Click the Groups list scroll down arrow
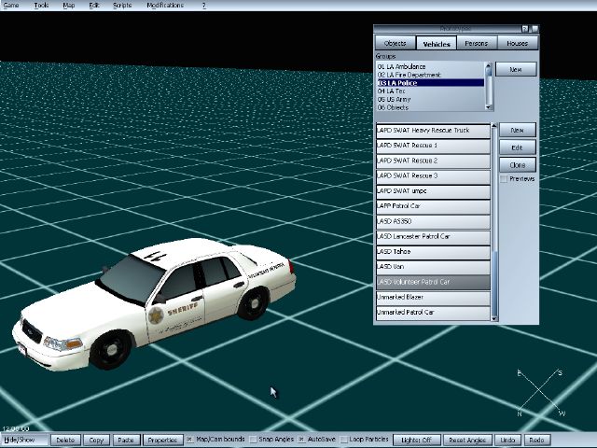This screenshot has width=597, height=448. click(x=489, y=108)
